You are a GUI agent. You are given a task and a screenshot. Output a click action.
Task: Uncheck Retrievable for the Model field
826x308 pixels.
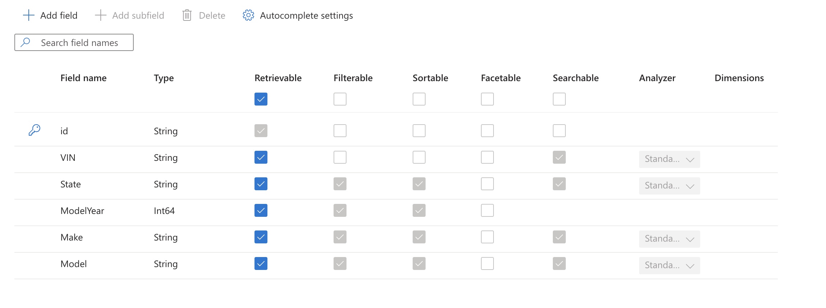pyautogui.click(x=261, y=263)
